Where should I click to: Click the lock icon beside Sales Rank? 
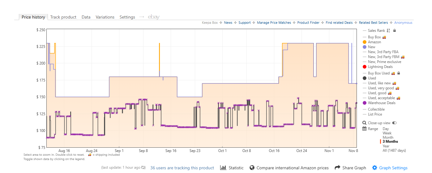tap(394, 31)
